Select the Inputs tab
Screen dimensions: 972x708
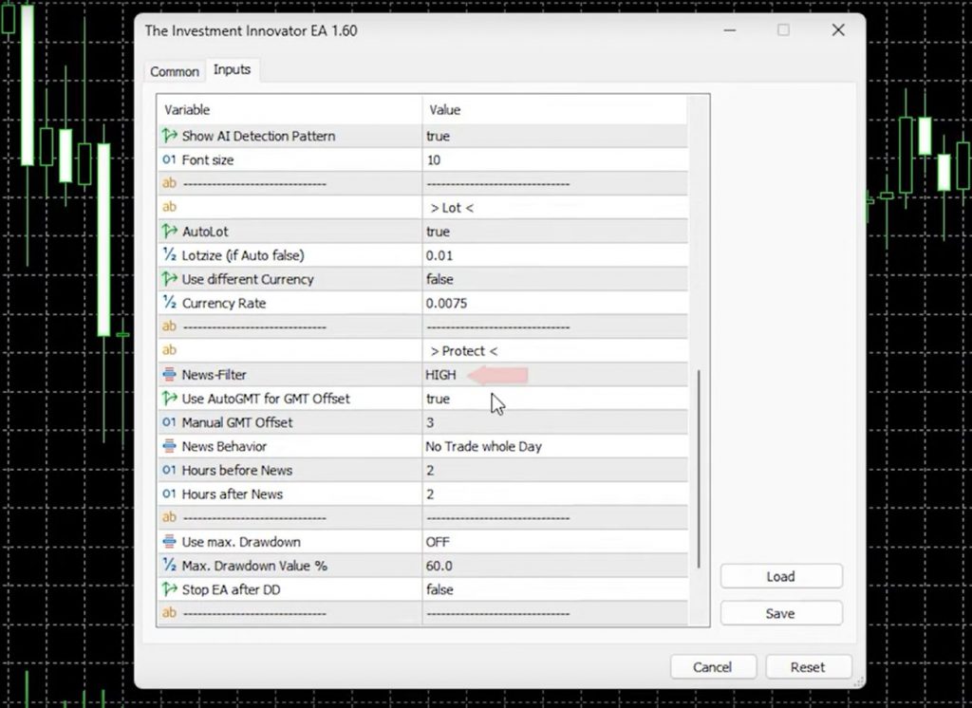232,69
